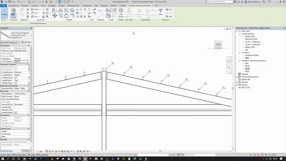This screenshot has width=286, height=161.
Task: Click small button beside Start Extension value
Action: [x=29, y=67]
